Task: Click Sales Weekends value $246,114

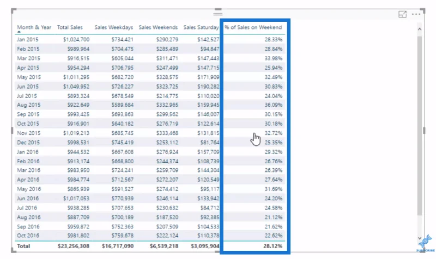Action: coord(167,199)
